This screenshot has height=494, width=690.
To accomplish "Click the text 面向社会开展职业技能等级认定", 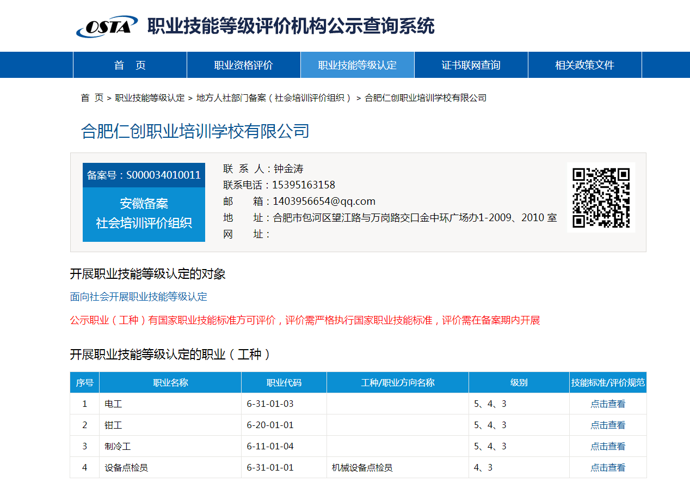I will pyautogui.click(x=139, y=297).
